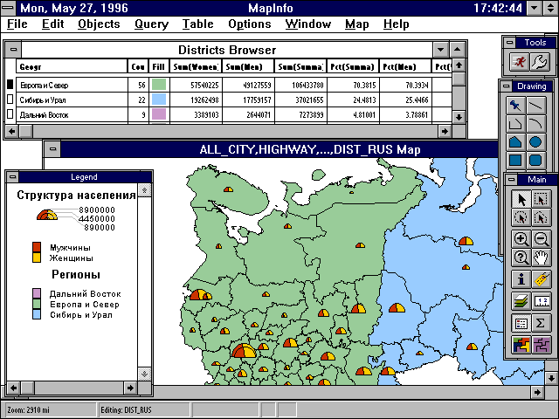Select the Zoom-in magnifier tool

click(521, 239)
